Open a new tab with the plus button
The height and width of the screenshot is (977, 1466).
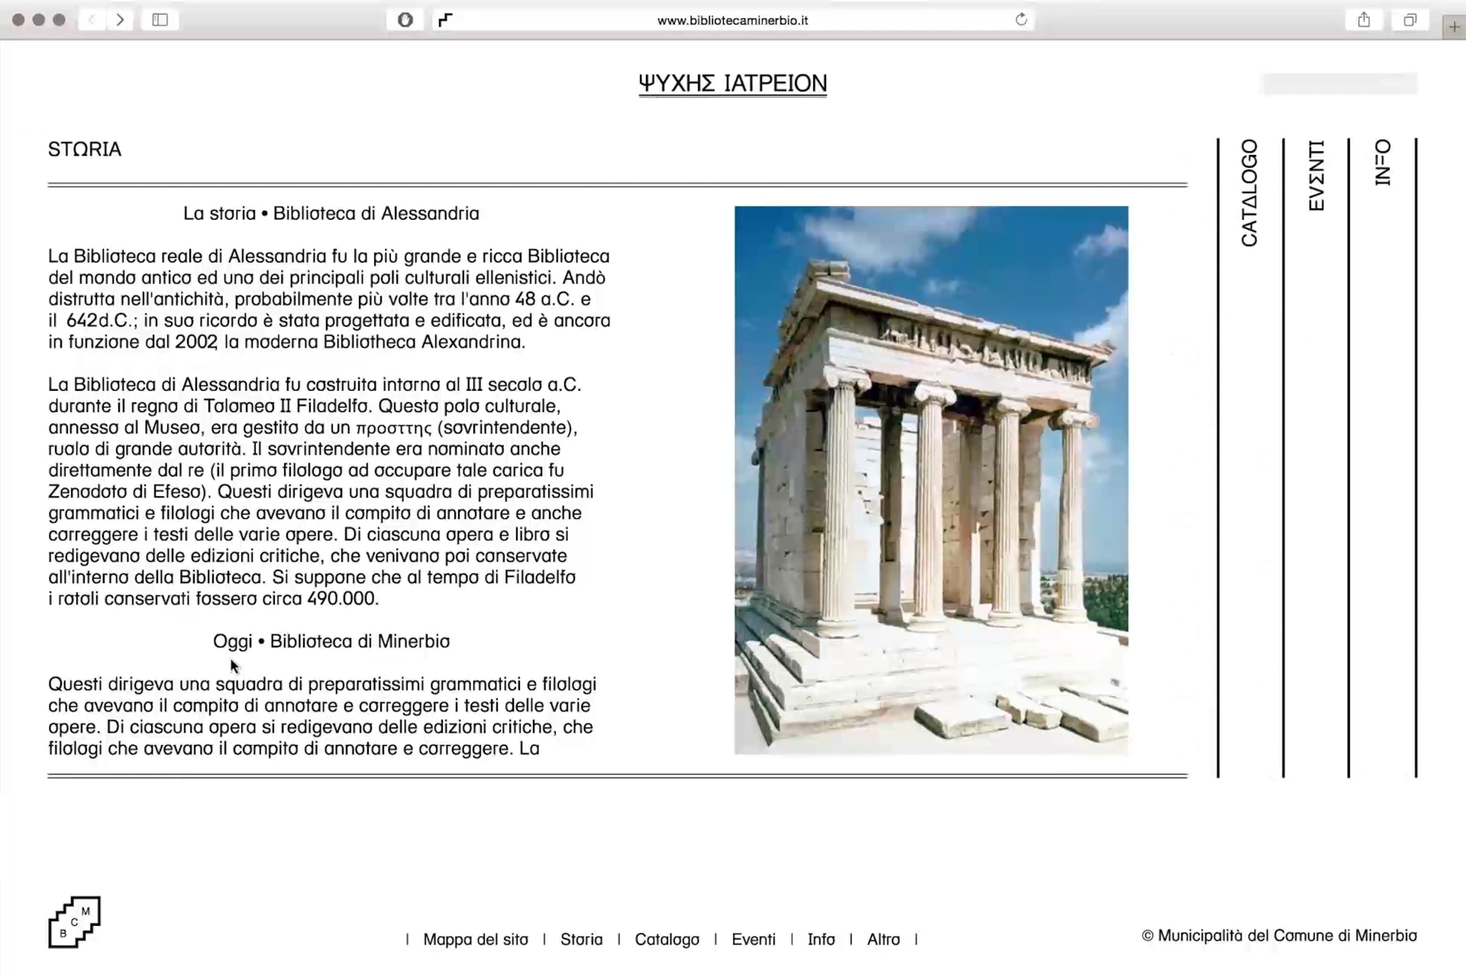click(1454, 27)
